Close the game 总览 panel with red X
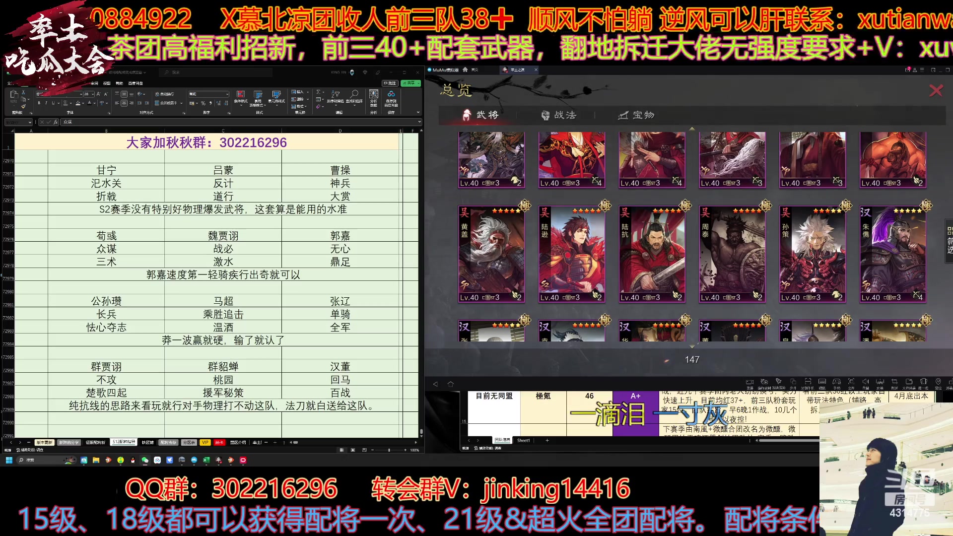953x536 pixels. click(x=936, y=90)
